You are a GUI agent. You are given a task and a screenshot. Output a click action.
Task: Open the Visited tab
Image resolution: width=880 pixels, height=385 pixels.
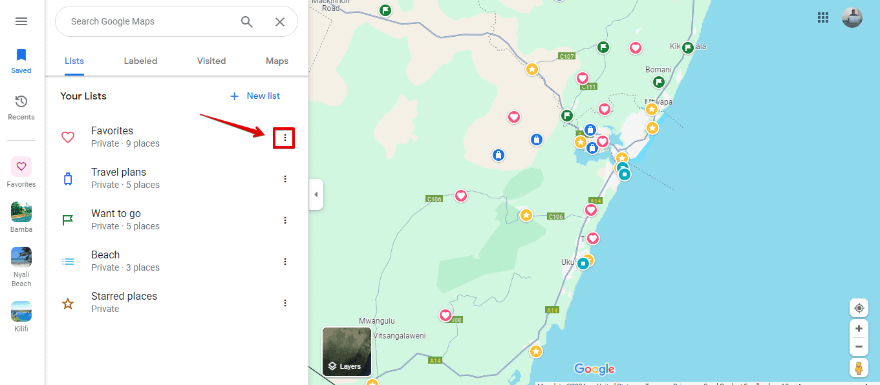(211, 60)
